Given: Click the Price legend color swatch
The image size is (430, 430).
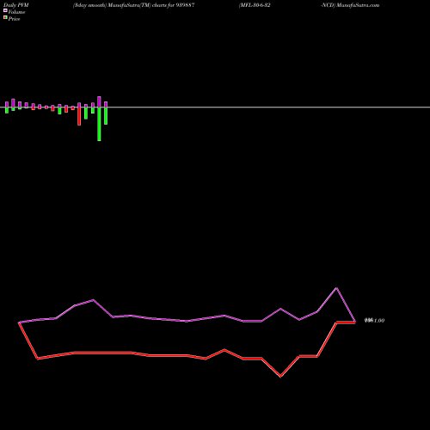Looking at the screenshot, I should [5, 17].
